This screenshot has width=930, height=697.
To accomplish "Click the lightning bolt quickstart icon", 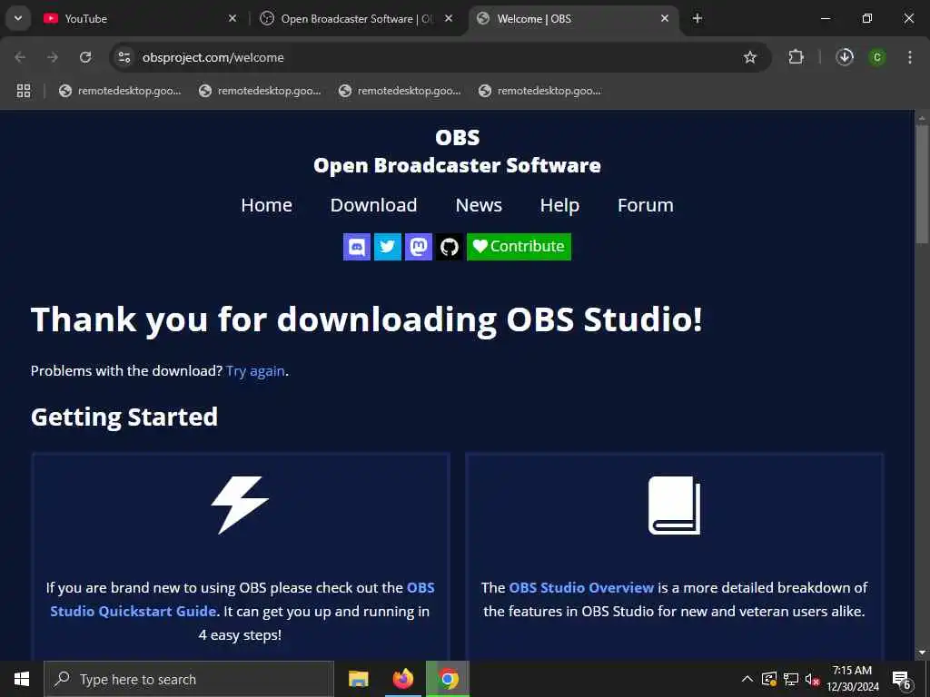I will click(x=240, y=505).
